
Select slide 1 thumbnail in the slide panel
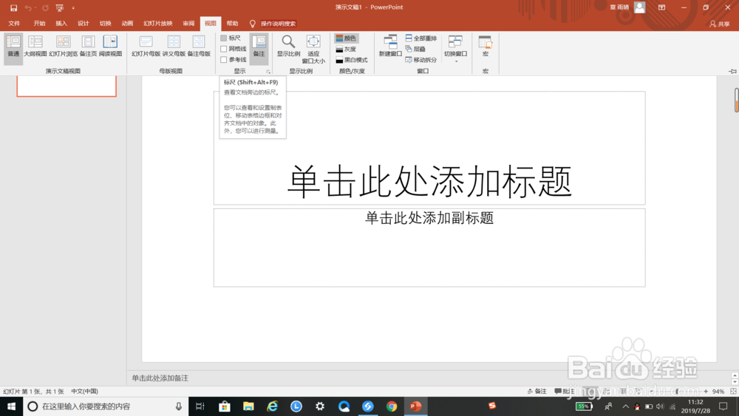point(67,86)
